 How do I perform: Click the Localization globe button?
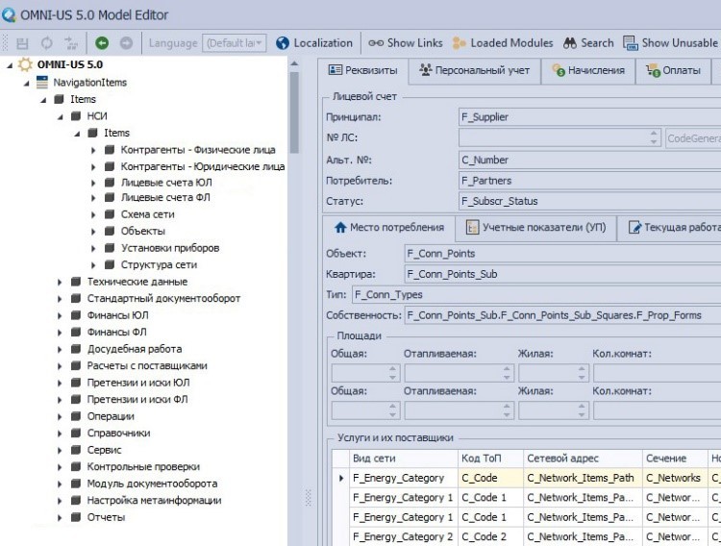click(x=314, y=43)
